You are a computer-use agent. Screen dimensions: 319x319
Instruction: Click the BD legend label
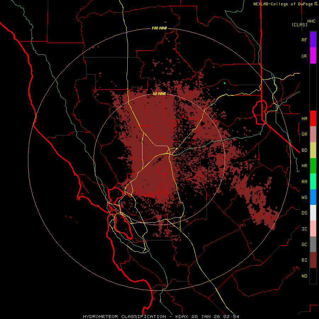(304, 150)
